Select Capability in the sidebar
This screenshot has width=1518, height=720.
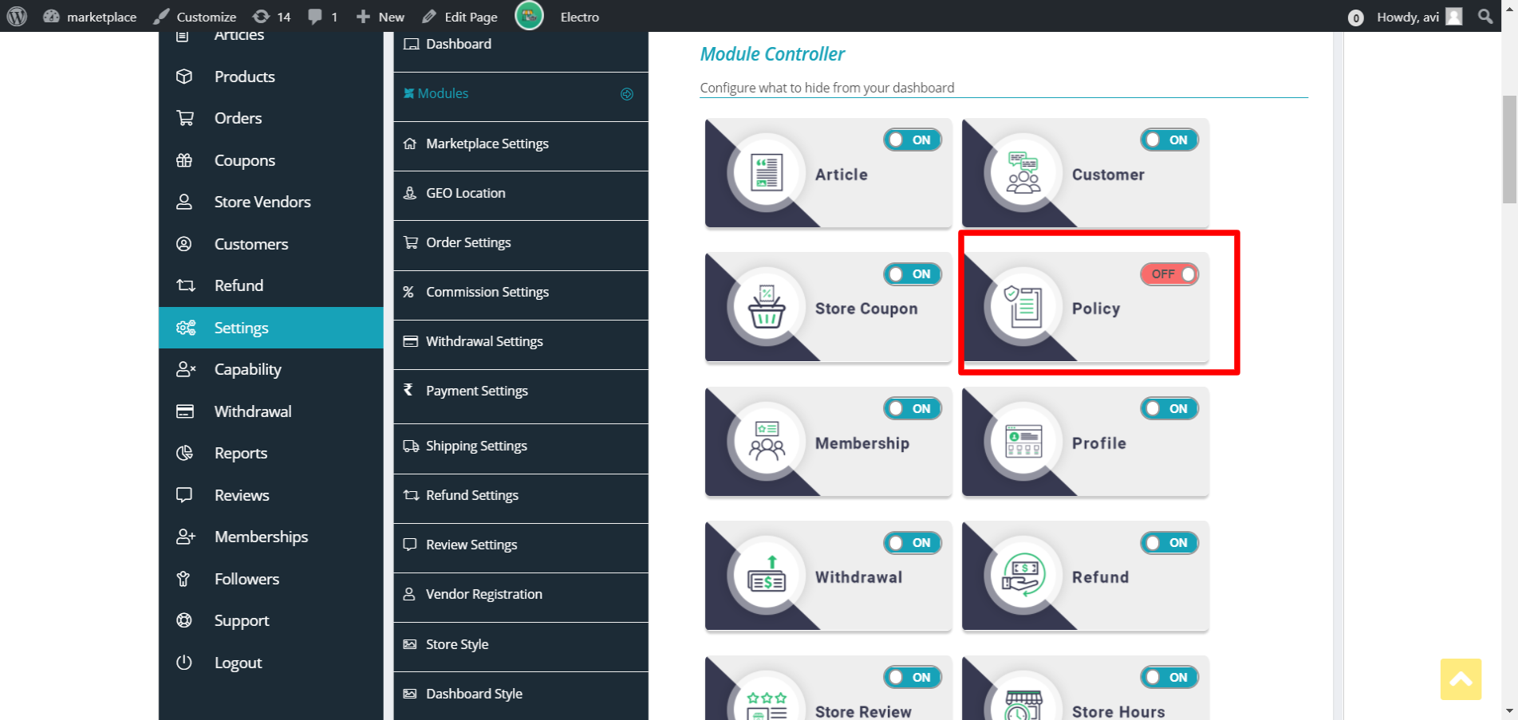[x=271, y=369]
